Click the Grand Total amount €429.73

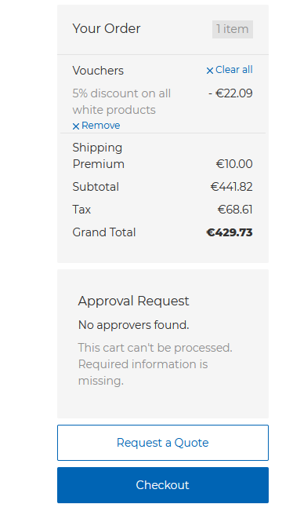[x=230, y=232]
